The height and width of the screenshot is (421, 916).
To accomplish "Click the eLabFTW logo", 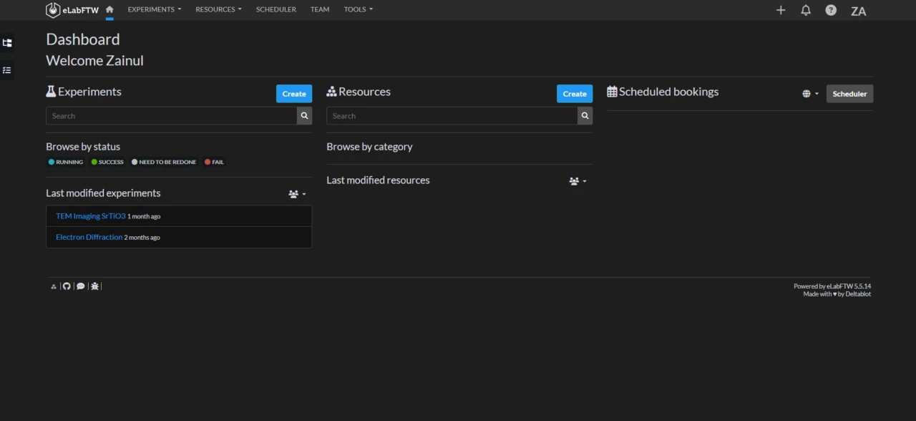I will [x=72, y=10].
